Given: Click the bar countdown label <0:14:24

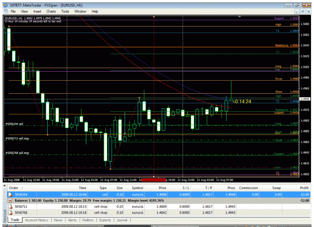Looking at the screenshot, I should [242, 102].
